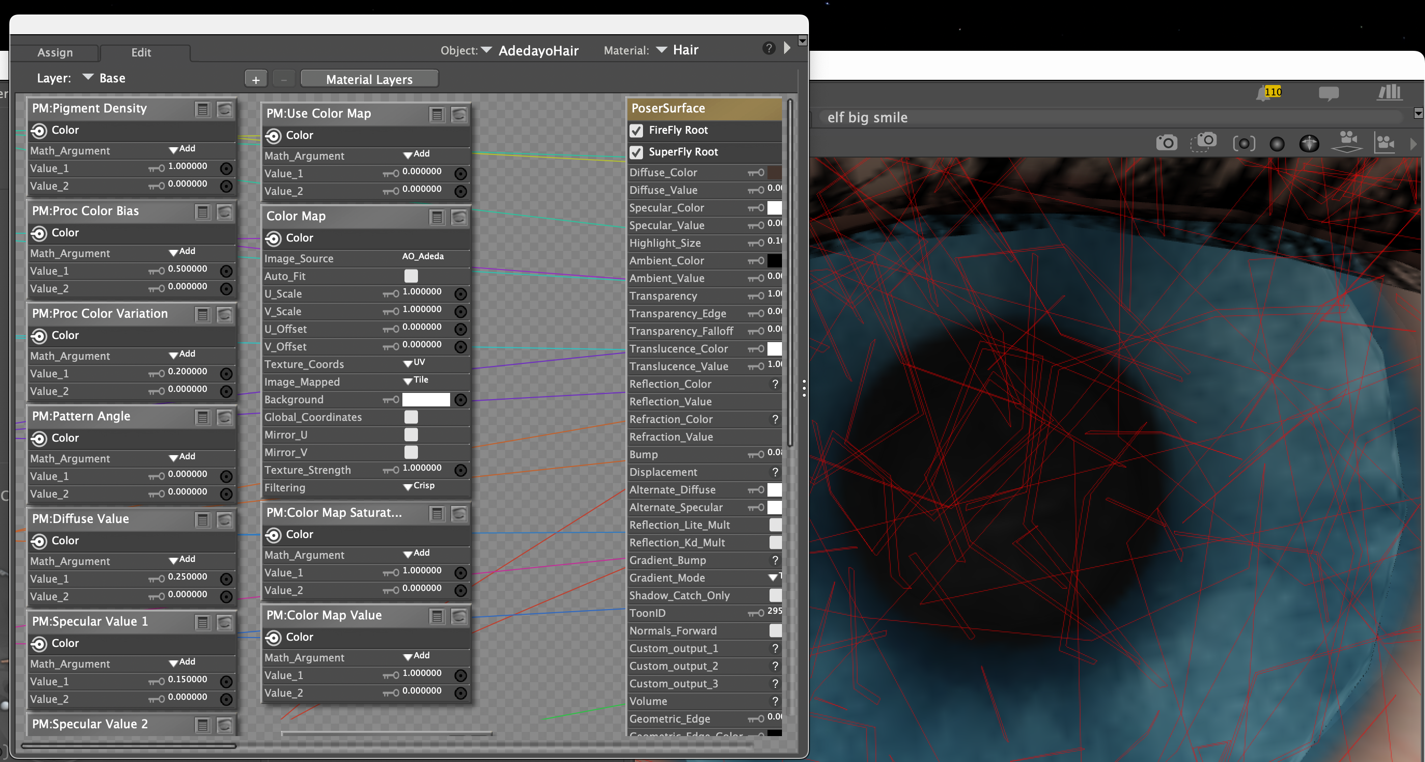Viewport: 1425px width, 762px height.
Task: Enable the Mirror_V checkbox
Action: [411, 452]
